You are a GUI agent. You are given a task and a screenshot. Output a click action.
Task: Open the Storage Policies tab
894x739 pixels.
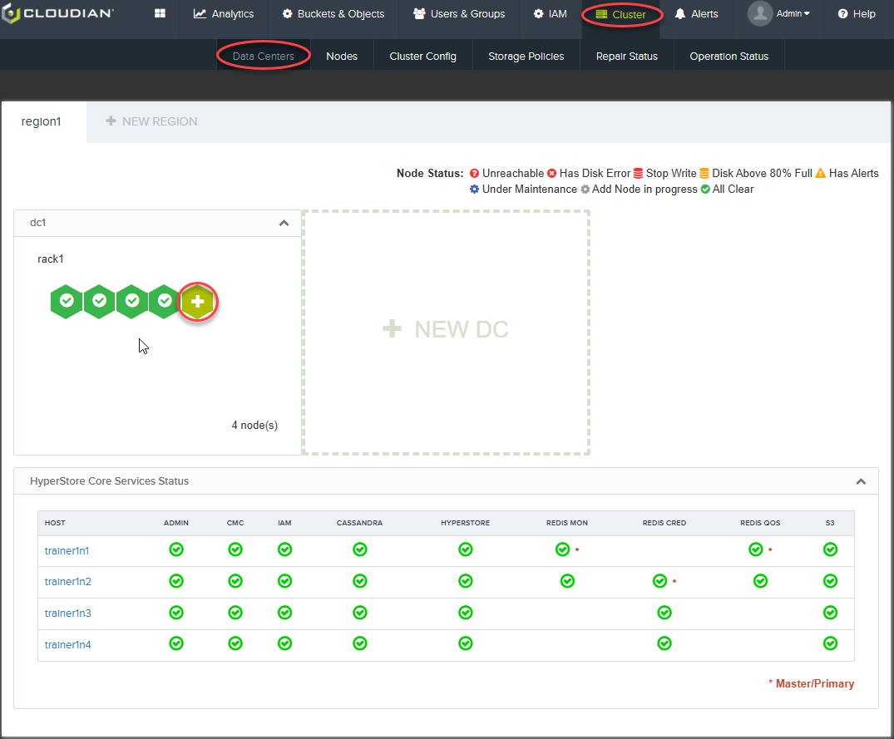tap(526, 56)
